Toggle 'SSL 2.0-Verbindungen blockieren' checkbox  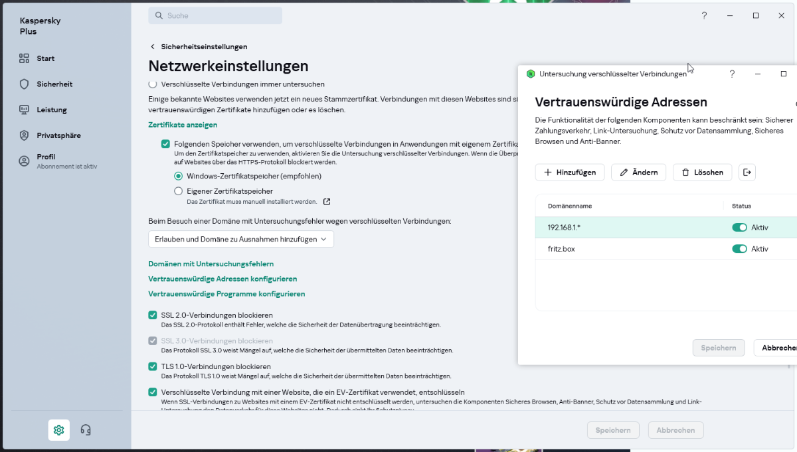tap(153, 315)
